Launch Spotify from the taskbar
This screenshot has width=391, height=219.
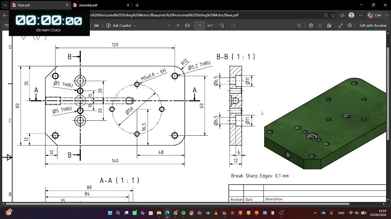pos(184,213)
